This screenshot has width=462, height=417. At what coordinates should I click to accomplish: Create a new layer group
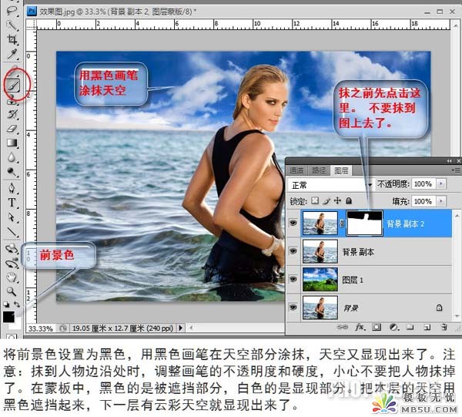pyautogui.click(x=410, y=327)
